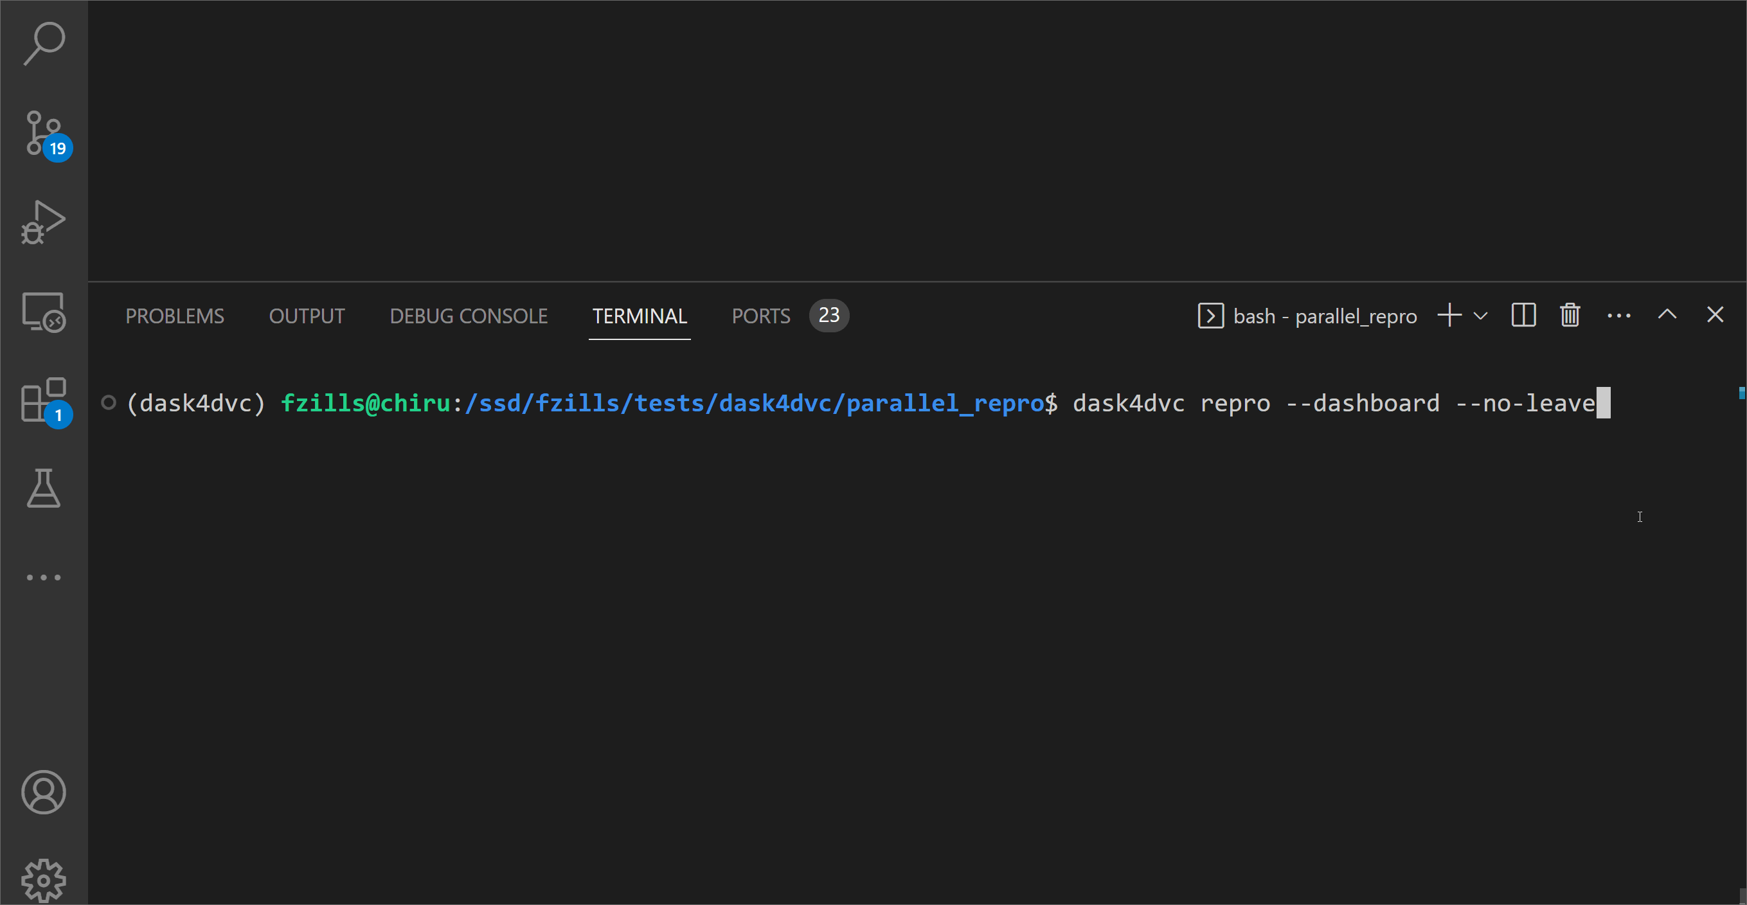
Task: Switch to the PROBLEMS tab
Action: (174, 316)
